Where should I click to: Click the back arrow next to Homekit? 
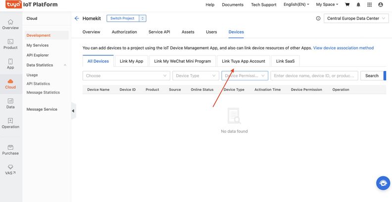tap(77, 18)
